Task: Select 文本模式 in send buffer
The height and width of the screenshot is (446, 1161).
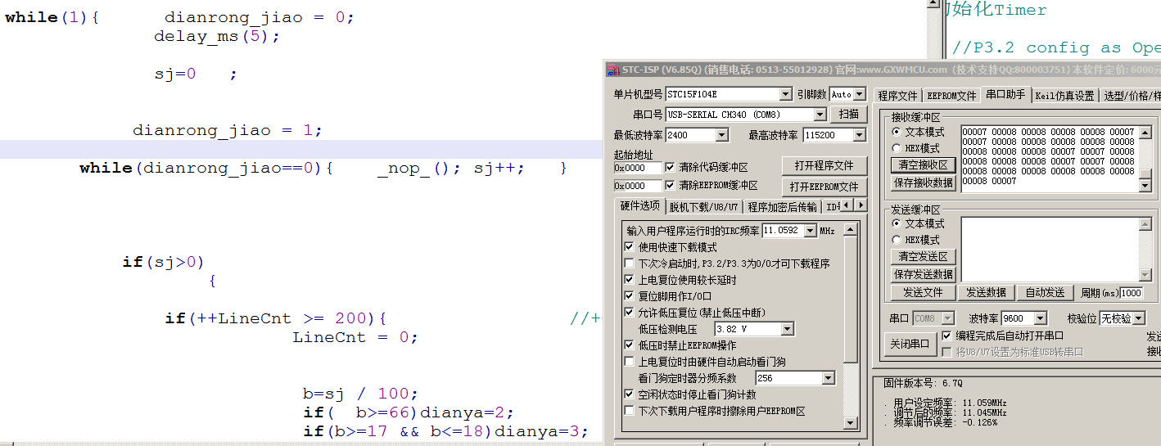Action: coord(897,223)
